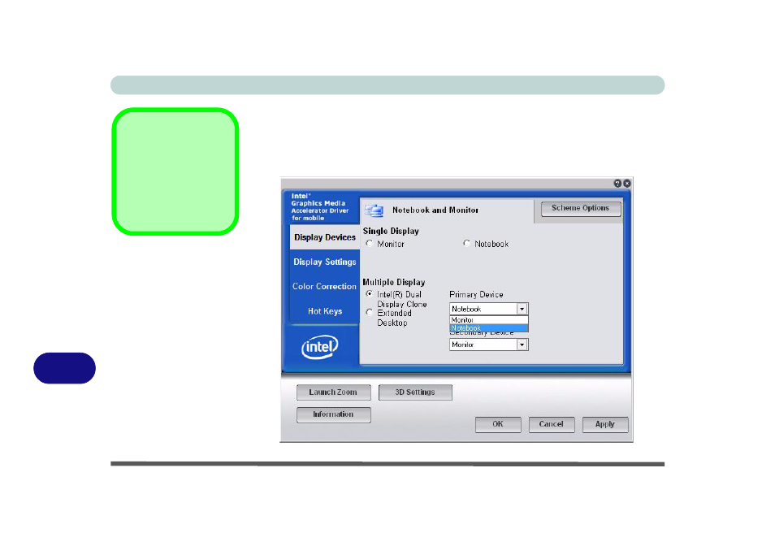The image size is (775, 546).
Task: Switch to the Display Devices tab
Action: 325,237
